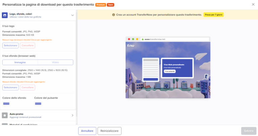Click the Annullare button
The height and width of the screenshot is (136, 258).
coord(87,131)
